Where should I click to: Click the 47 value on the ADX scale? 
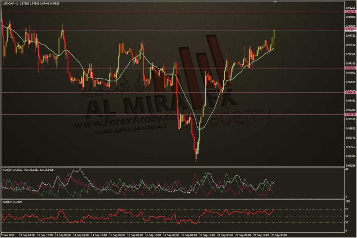point(347,169)
